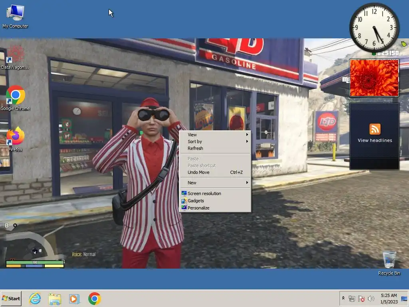Open Gadgets from the context menu
Viewport: 409px width, 307px height.
click(x=216, y=201)
